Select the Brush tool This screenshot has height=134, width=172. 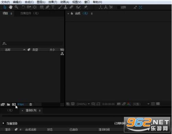coord(60,7)
